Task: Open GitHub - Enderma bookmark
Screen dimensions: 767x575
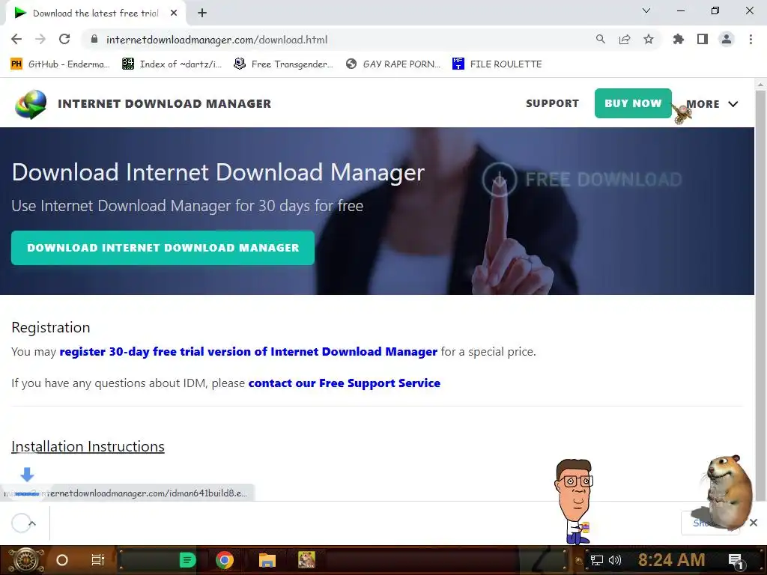Action: [x=60, y=64]
